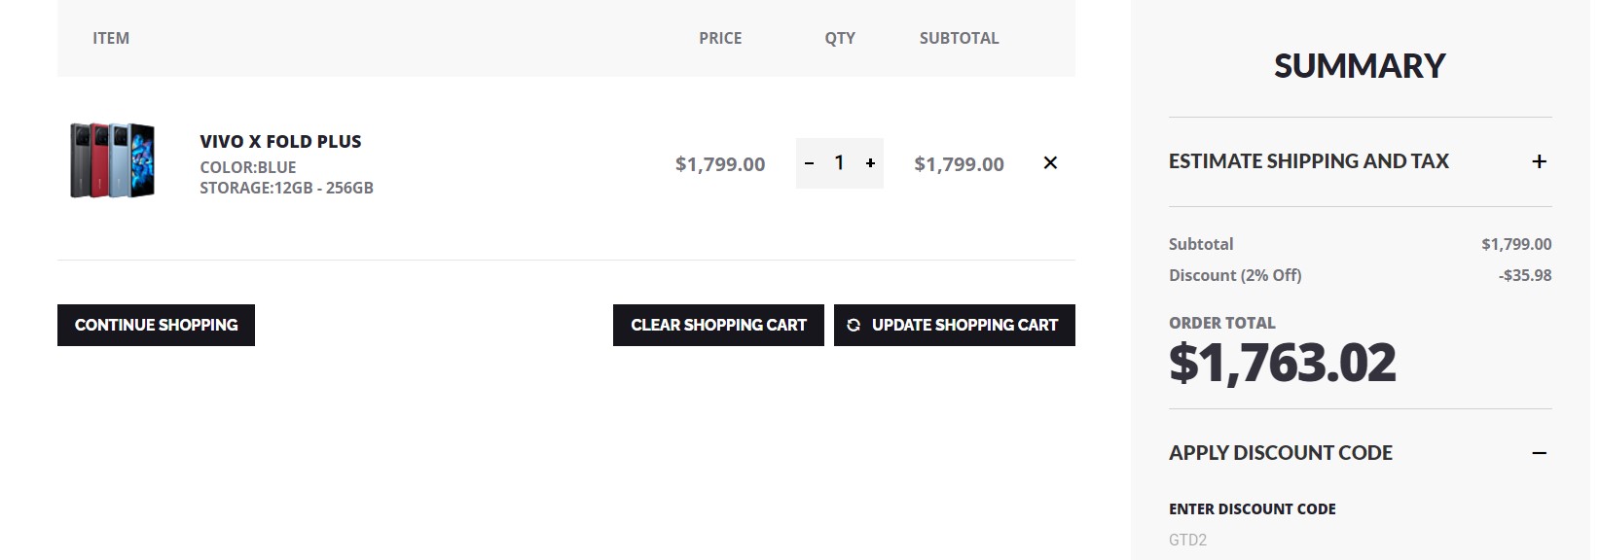The width and height of the screenshot is (1600, 560).
Task: Open the VIVO X FOLD PLUS product link
Action: [x=280, y=142]
